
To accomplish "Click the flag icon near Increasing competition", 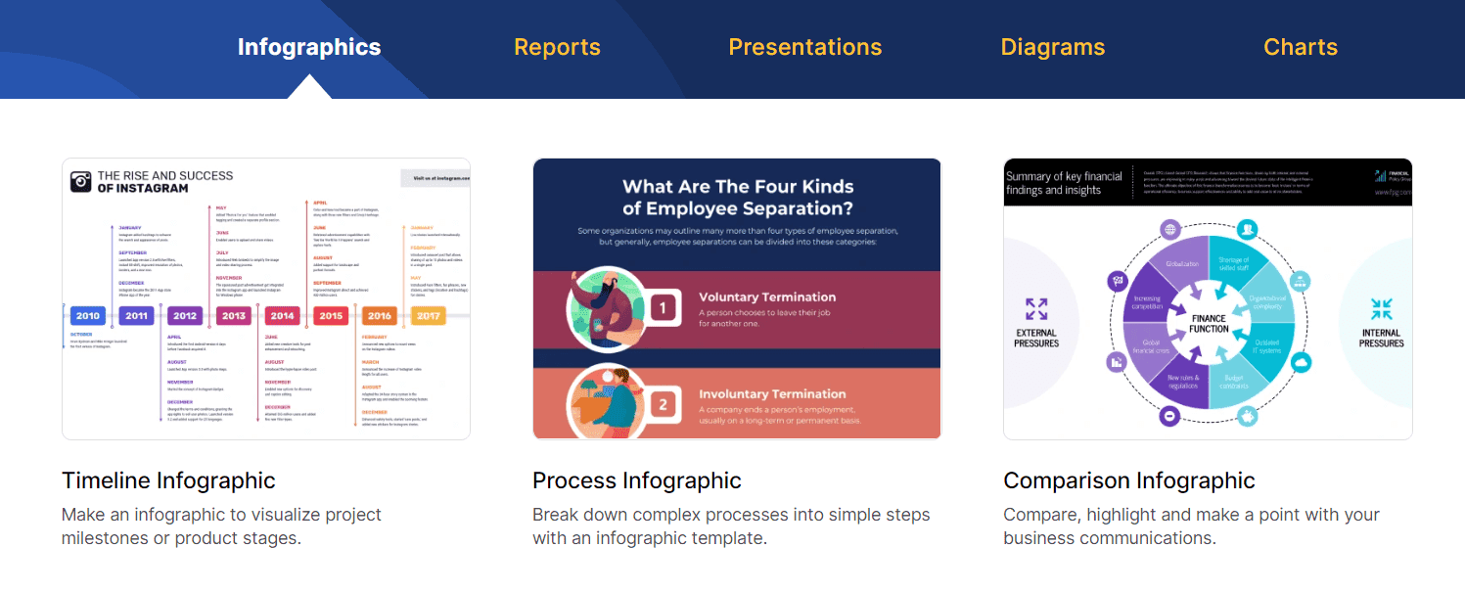I will click(1117, 281).
